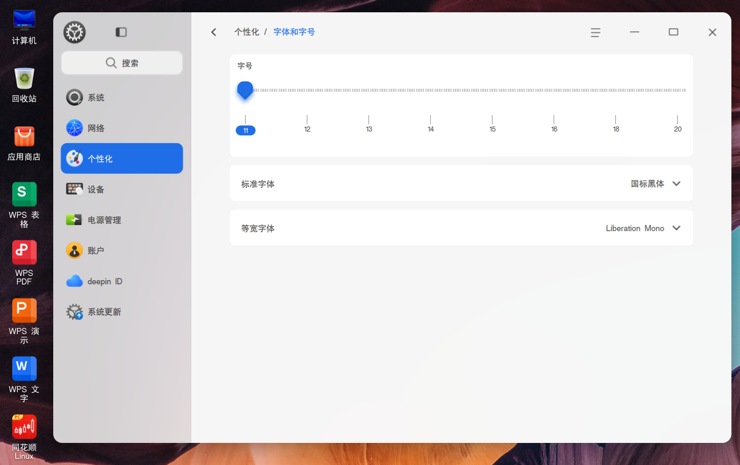Viewport: 740px width, 465px height.
Task: Open 设备 settings in sidebar
Action: 122,189
